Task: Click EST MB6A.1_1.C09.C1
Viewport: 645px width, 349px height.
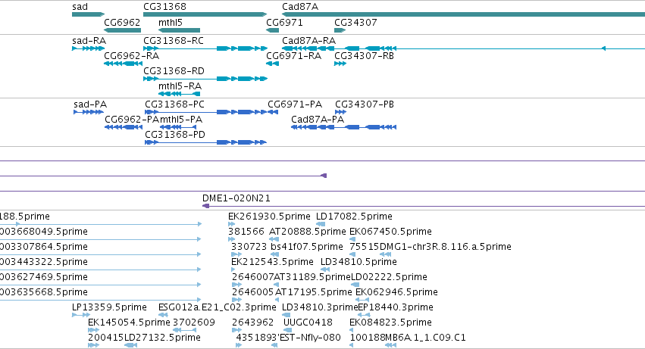Action: click(426, 338)
